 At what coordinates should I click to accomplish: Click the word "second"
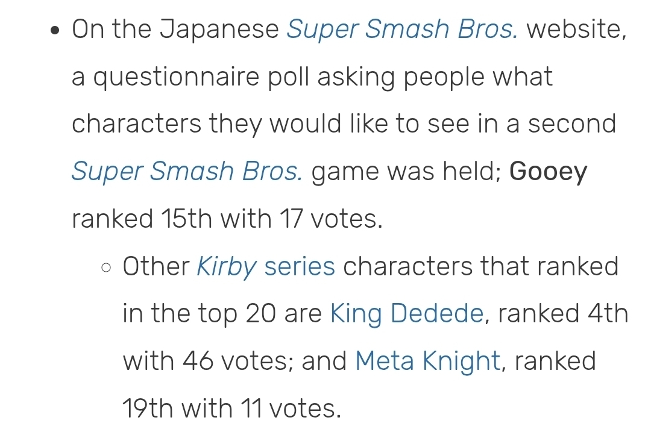tap(572, 125)
